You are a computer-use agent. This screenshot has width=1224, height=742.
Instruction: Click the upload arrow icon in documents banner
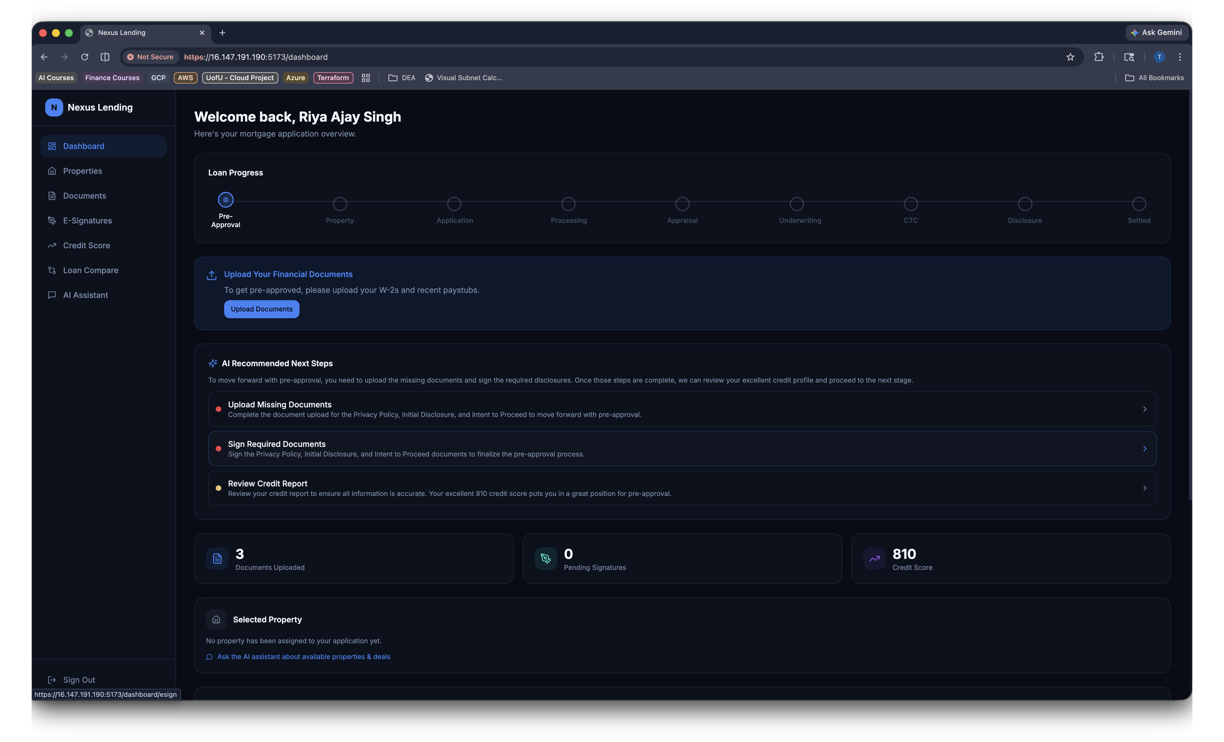[212, 275]
